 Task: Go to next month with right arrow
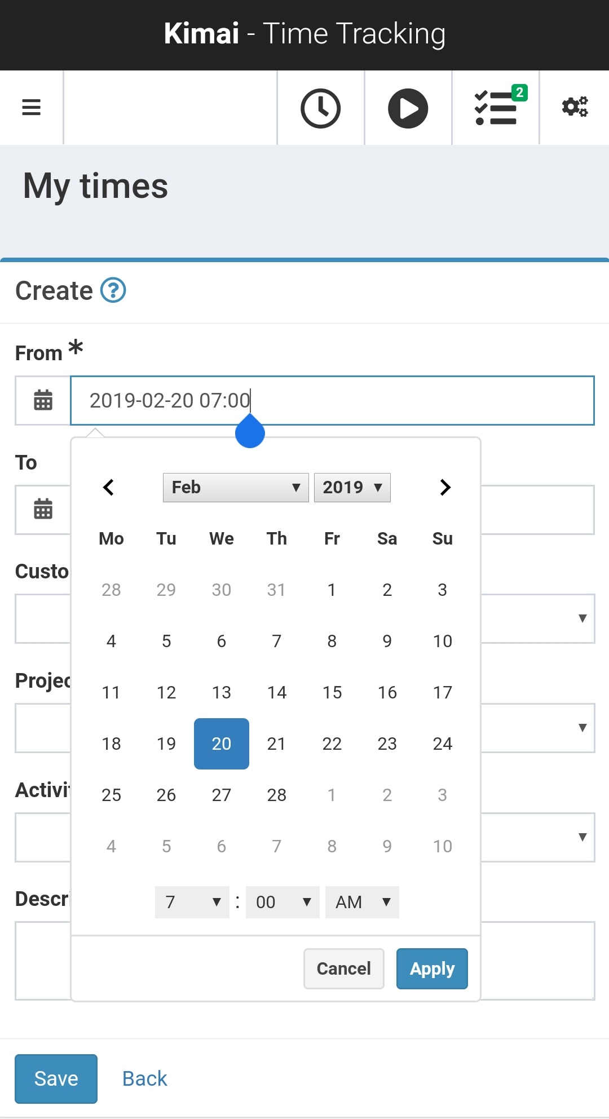(445, 487)
